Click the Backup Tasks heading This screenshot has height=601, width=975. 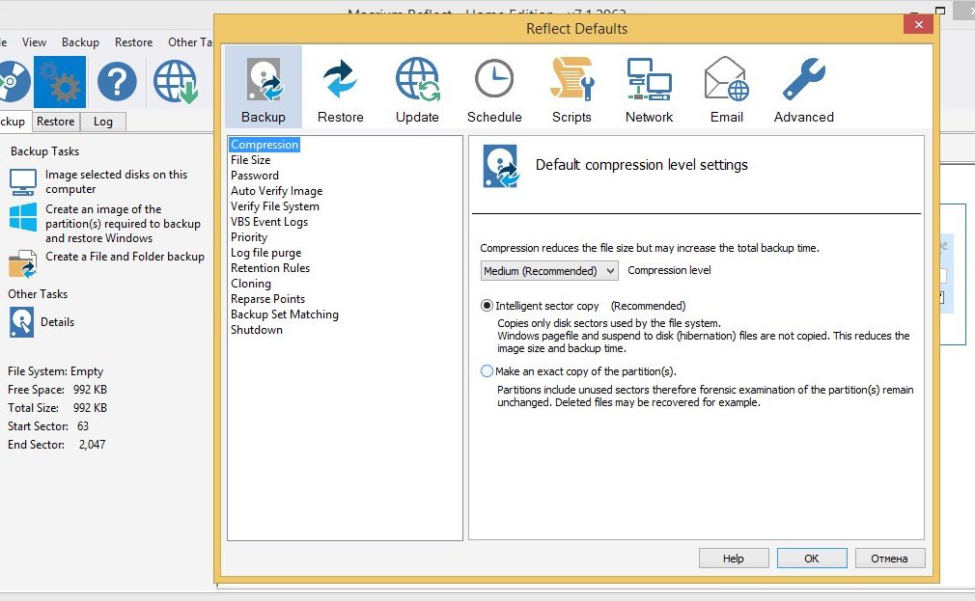pyautogui.click(x=44, y=151)
